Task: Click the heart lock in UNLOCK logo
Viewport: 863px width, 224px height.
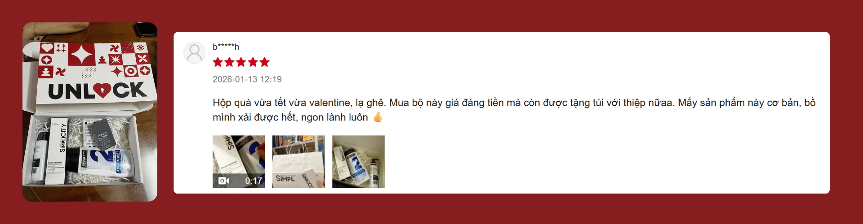Action: (x=102, y=91)
